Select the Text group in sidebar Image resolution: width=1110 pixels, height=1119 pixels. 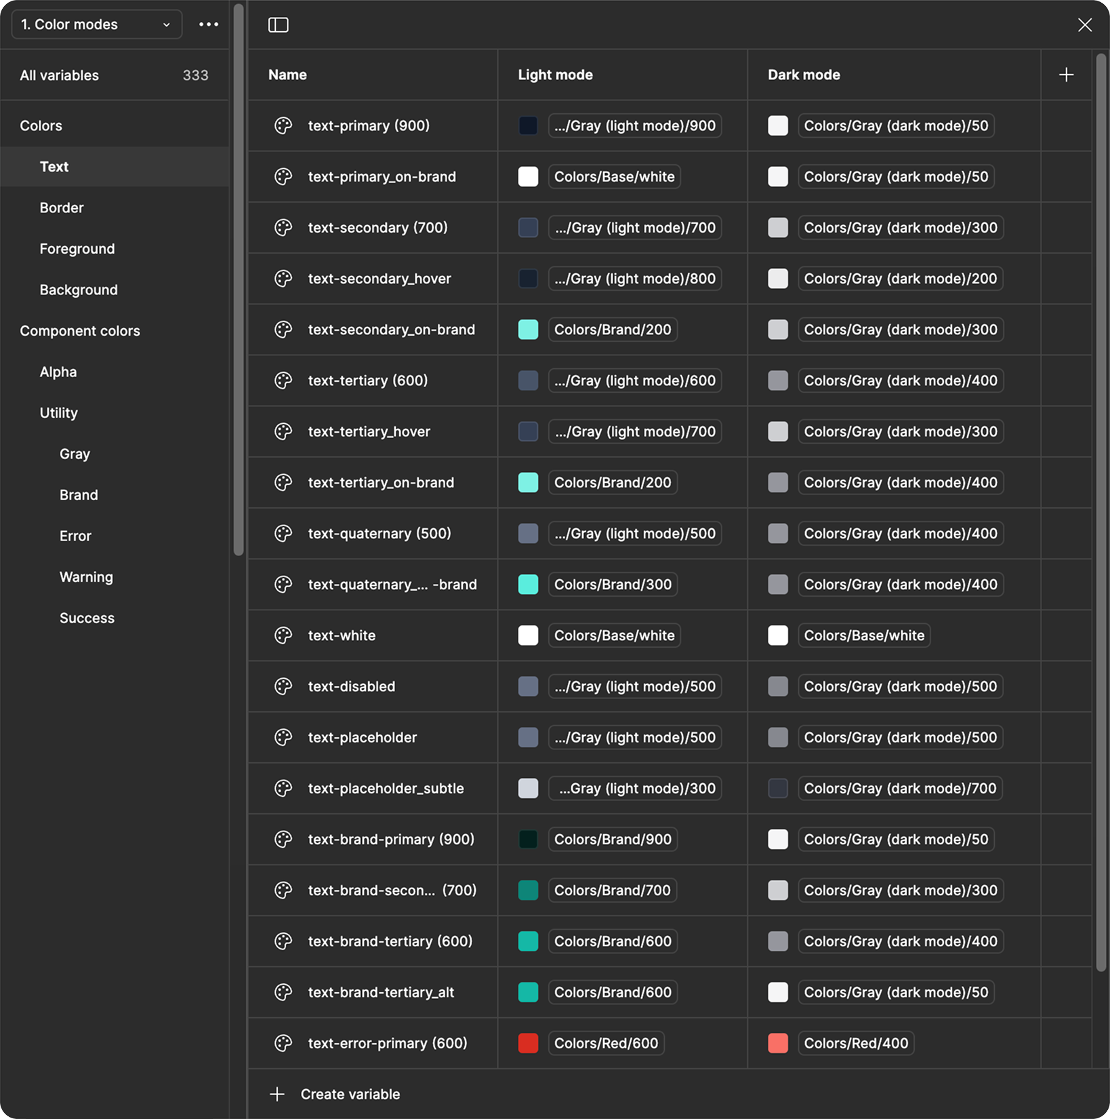pyautogui.click(x=115, y=167)
